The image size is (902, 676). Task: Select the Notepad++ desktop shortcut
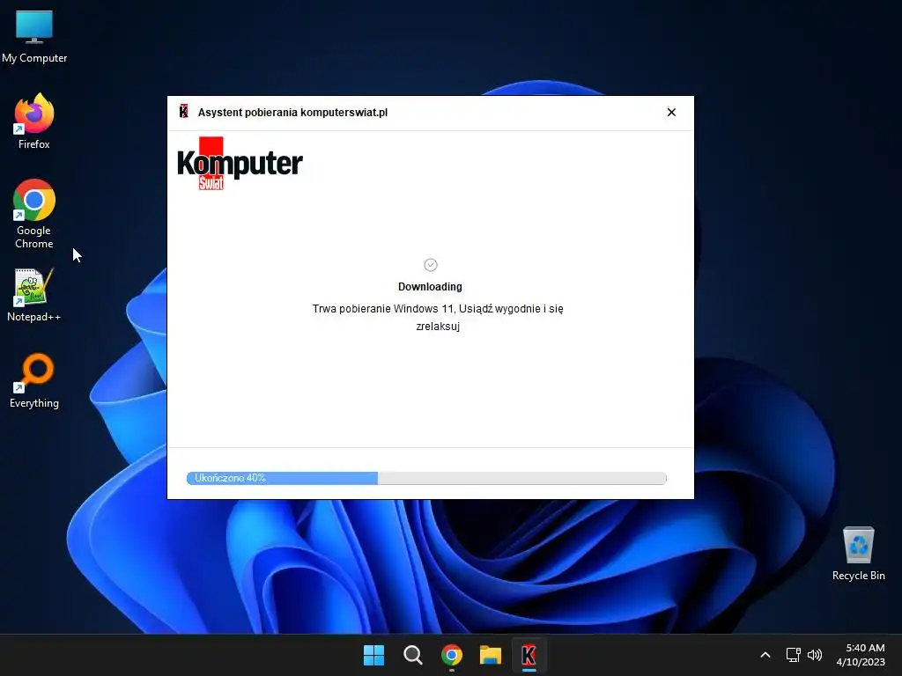pyautogui.click(x=34, y=295)
